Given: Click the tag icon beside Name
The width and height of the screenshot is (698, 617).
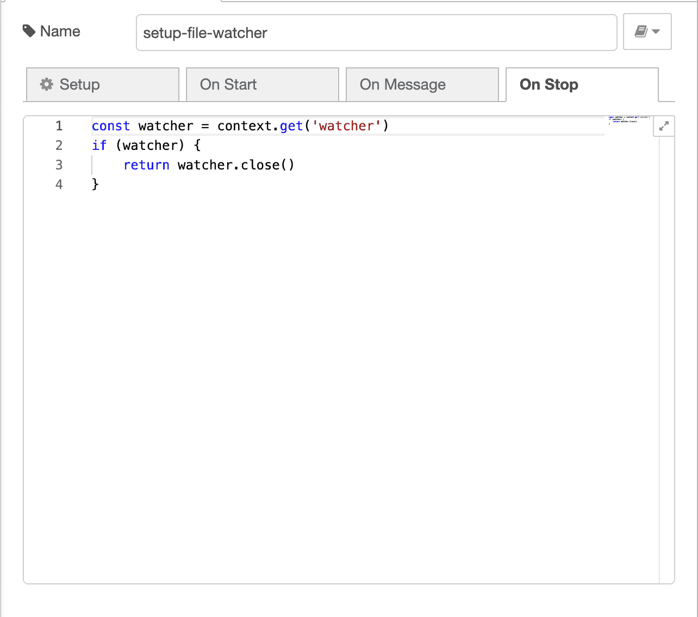Looking at the screenshot, I should click(x=29, y=32).
